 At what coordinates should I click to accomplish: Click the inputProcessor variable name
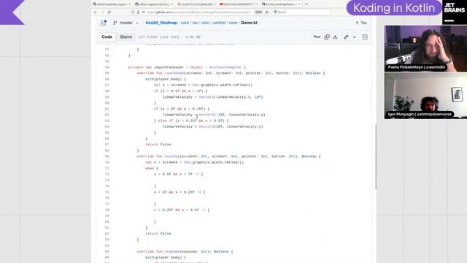[x=169, y=67]
